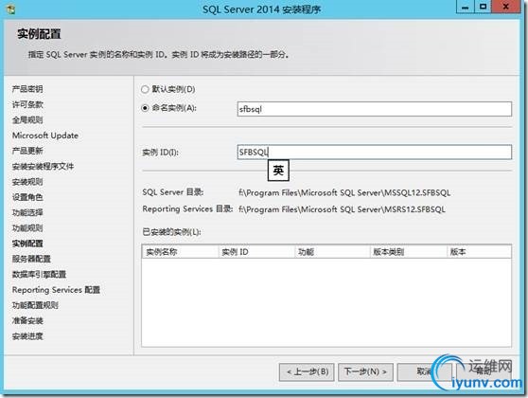Screen dimensions: 528x398
Task: Click the 实例 ID field containing SFBSQL
Action: click(x=375, y=153)
